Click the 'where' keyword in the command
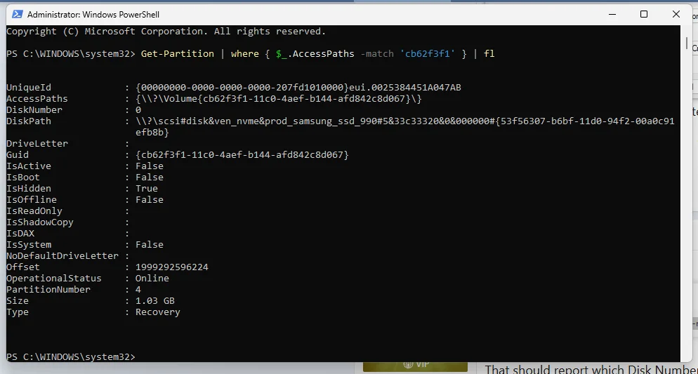 (245, 54)
